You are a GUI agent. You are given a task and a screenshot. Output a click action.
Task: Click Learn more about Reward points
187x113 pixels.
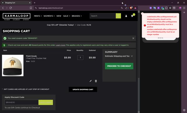(x=60, y=45)
